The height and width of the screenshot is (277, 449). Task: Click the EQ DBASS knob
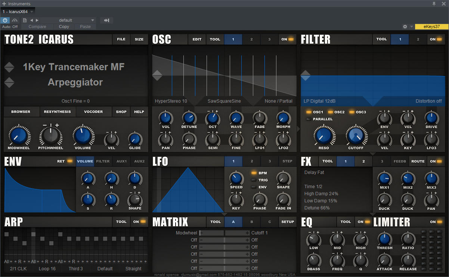314,260
